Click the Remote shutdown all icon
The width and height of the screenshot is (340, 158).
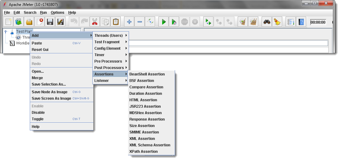click(229, 22)
